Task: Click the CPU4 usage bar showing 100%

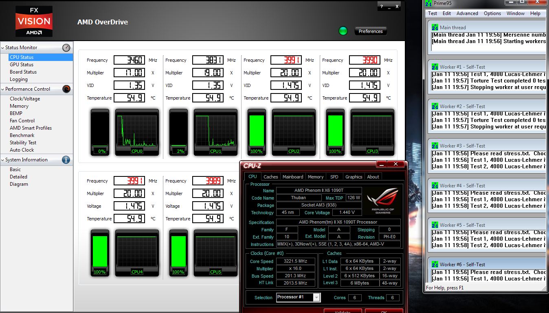Action: pyautogui.click(x=100, y=253)
